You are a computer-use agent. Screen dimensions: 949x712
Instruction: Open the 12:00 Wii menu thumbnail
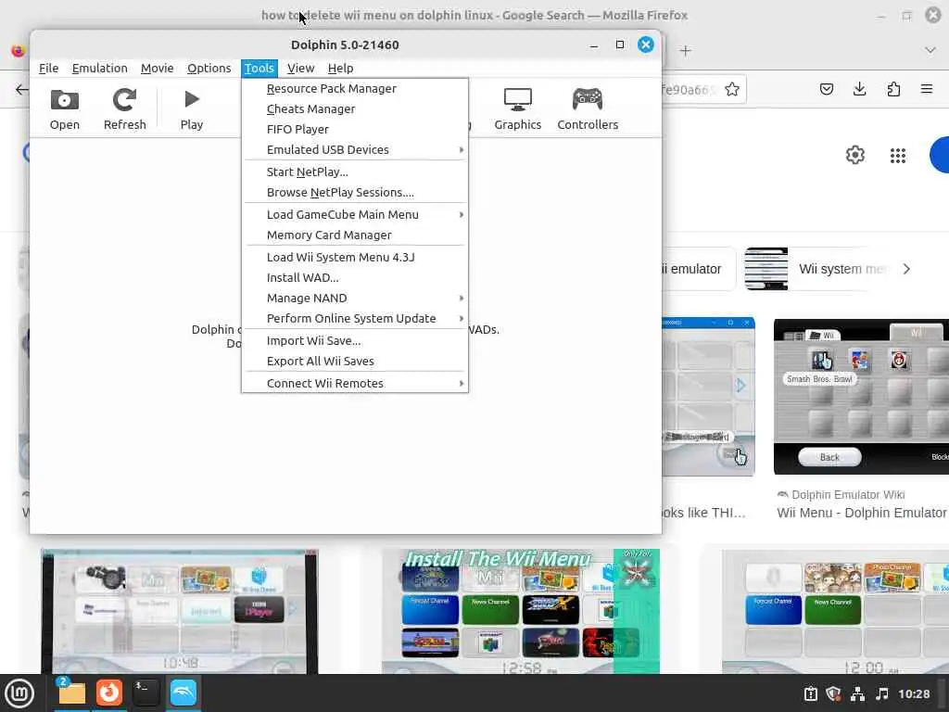835,612
